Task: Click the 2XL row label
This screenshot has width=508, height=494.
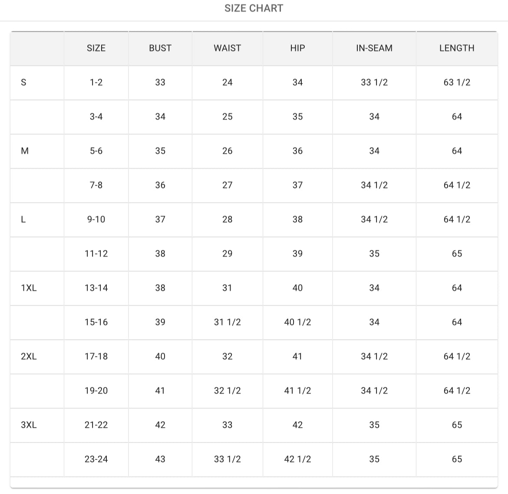Action: click(x=29, y=357)
